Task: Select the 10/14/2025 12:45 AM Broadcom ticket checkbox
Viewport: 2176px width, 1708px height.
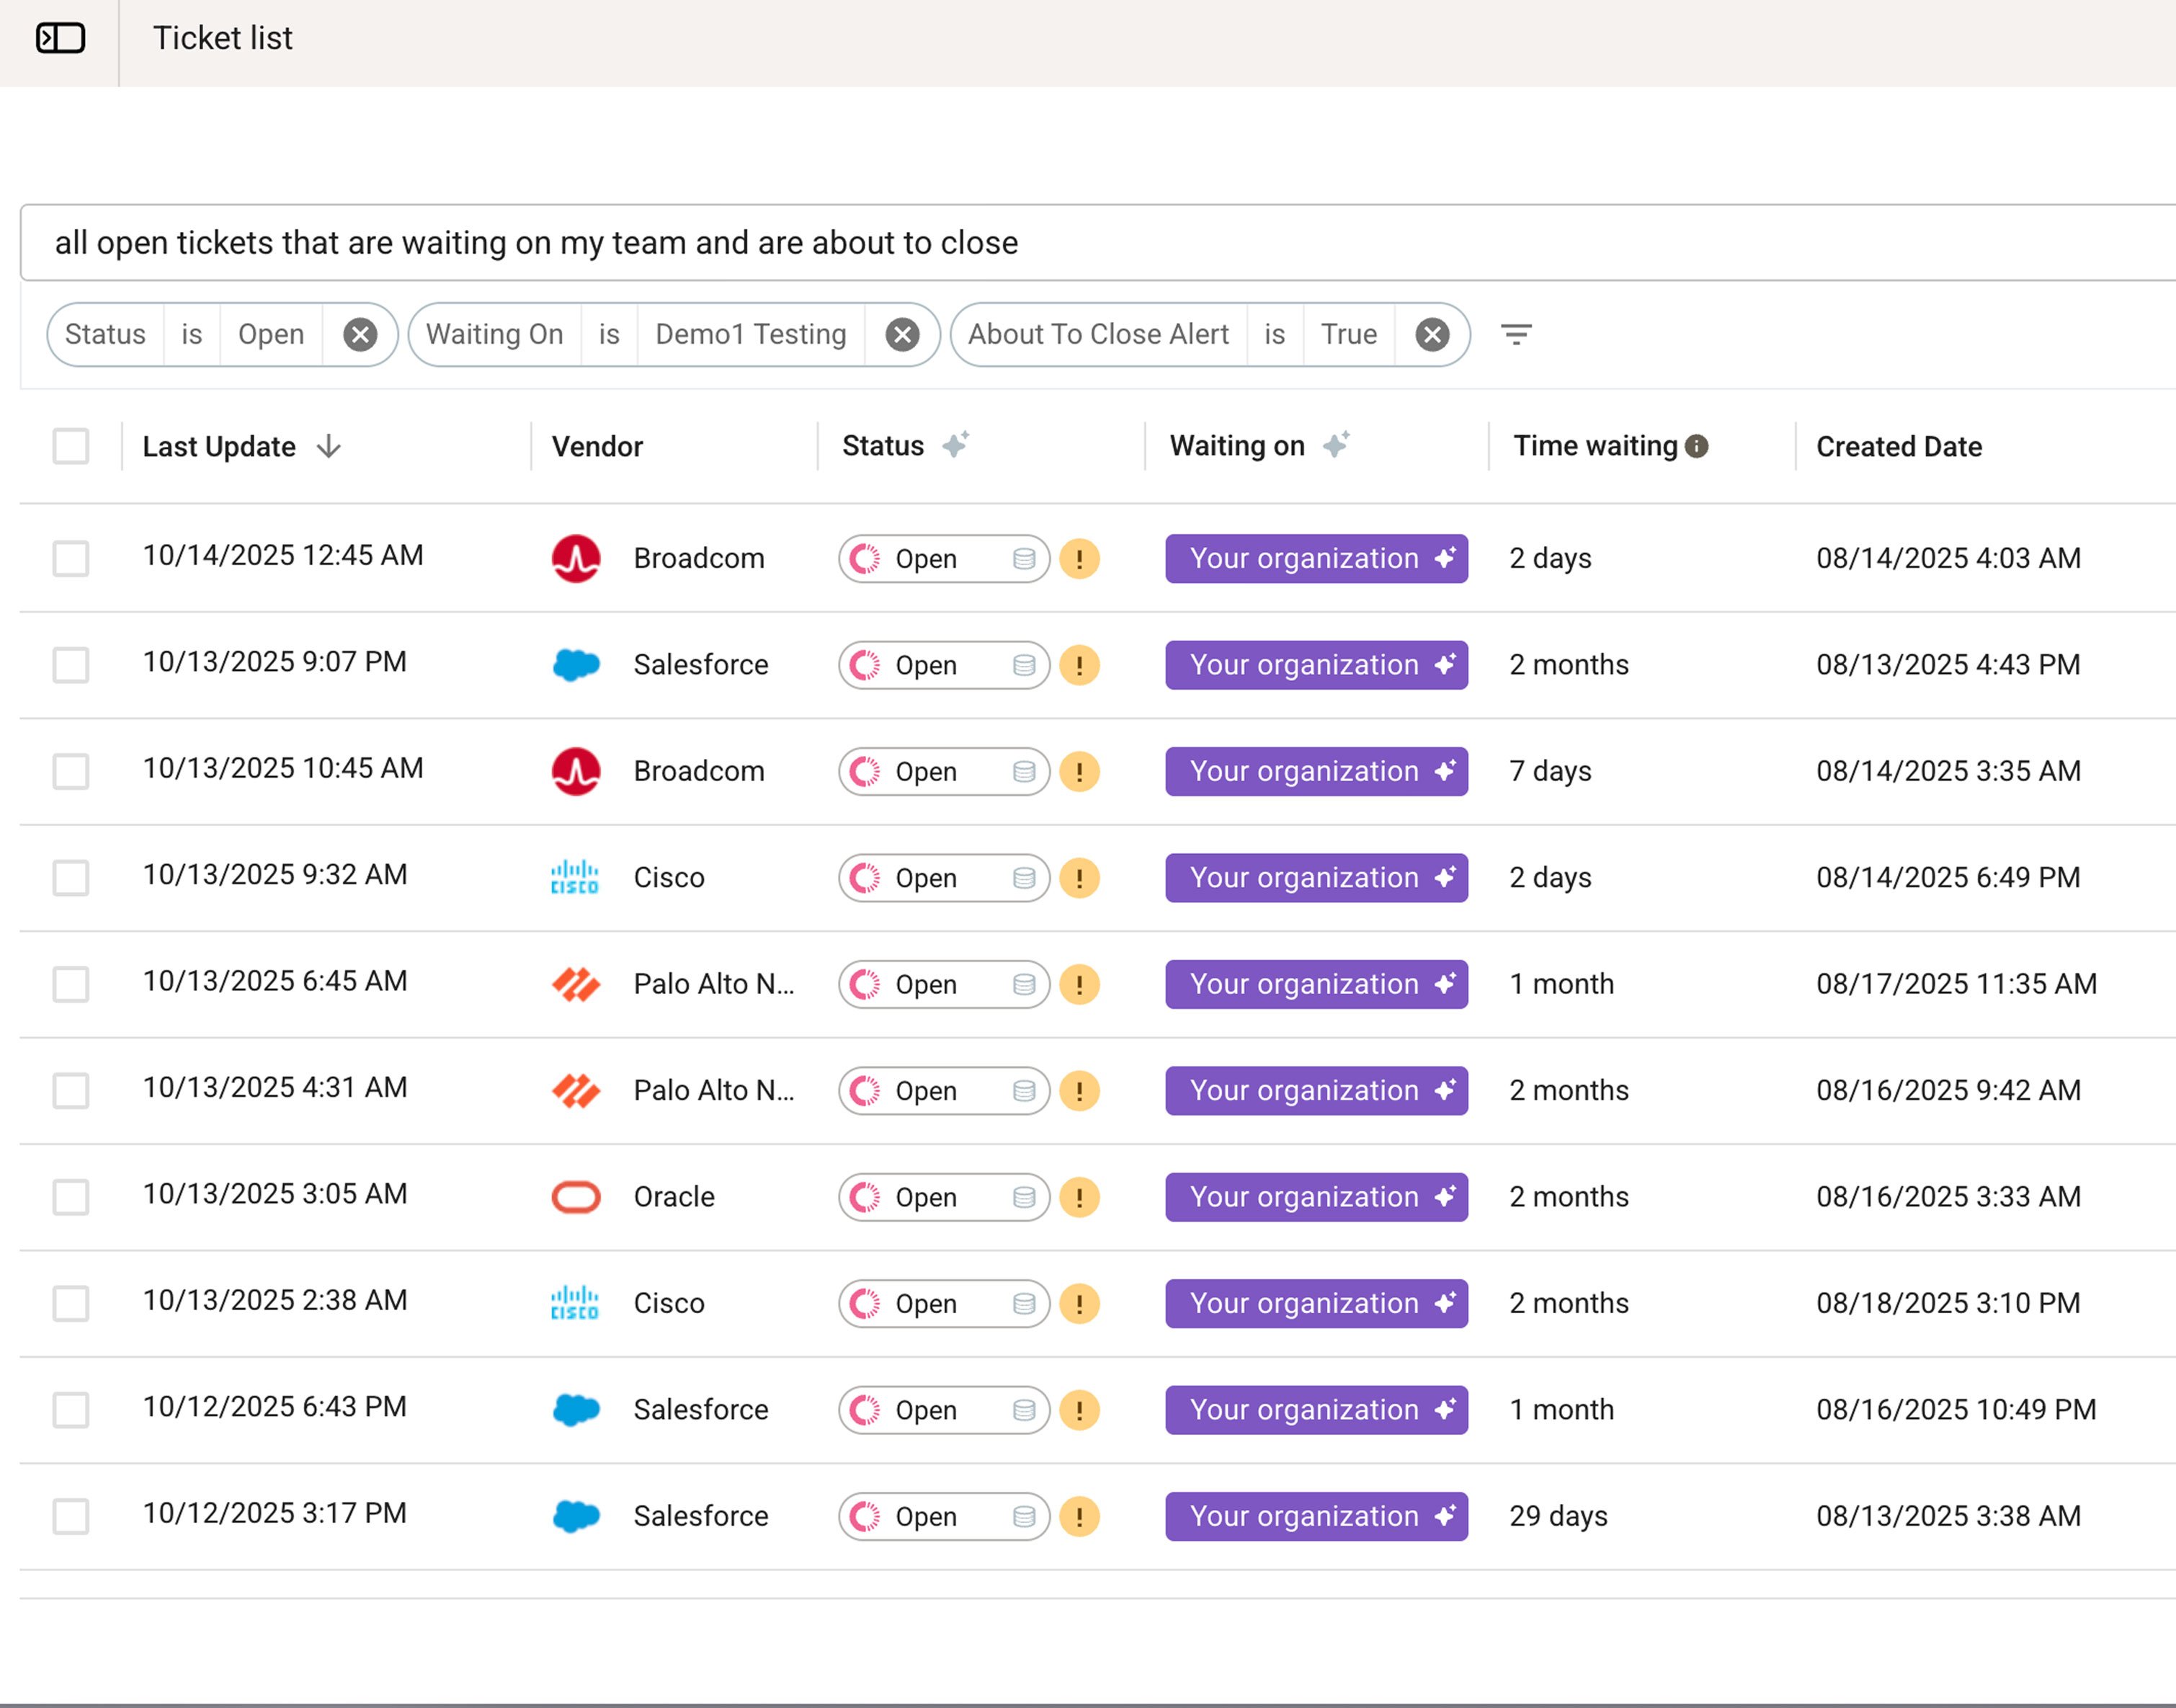Action: pyautogui.click(x=71, y=558)
